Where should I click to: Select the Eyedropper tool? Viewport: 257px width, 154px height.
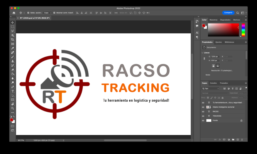[13, 48]
